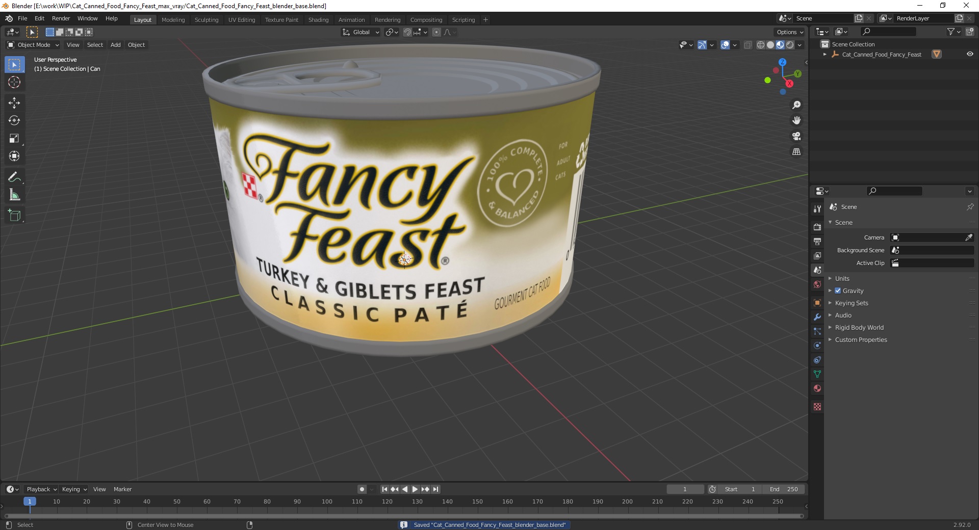Open the Object Mode dropdown
The image size is (979, 530).
(33, 45)
